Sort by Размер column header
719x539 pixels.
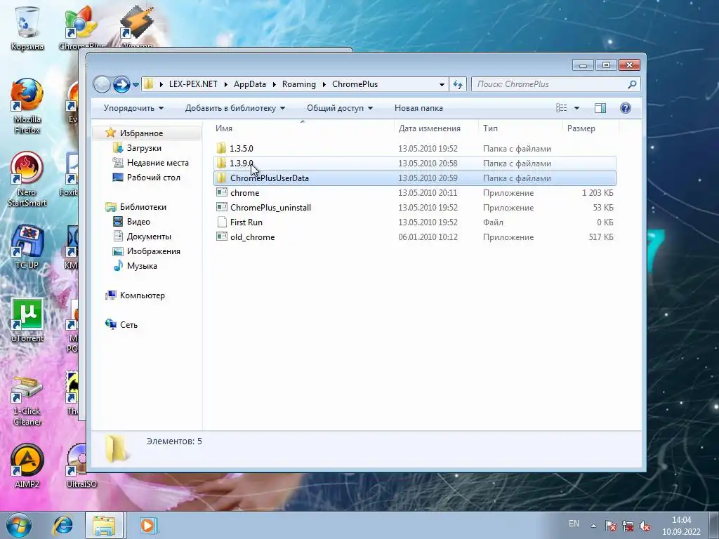click(590, 128)
